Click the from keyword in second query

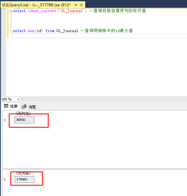coord(50,31)
